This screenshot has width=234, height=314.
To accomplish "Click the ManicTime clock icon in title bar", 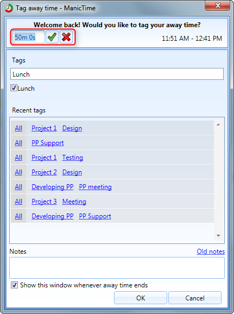I will pos(9,8).
